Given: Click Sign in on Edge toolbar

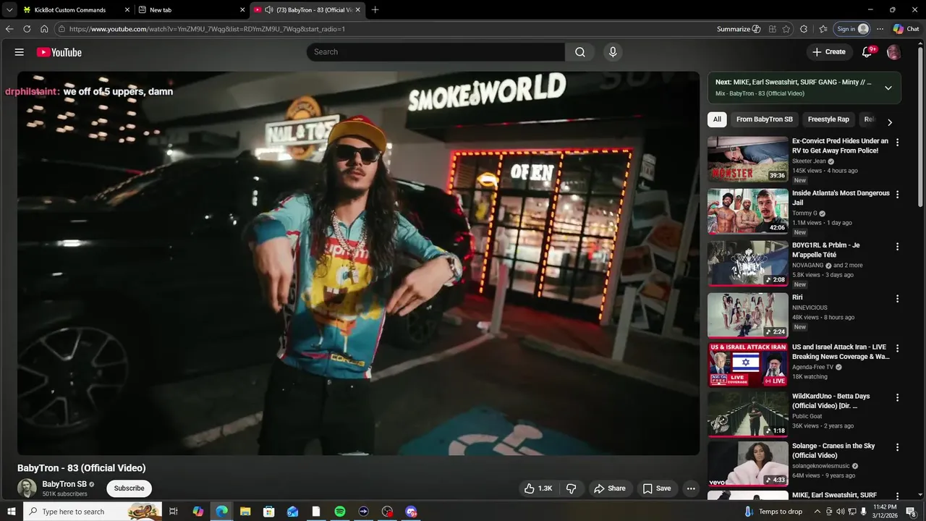Looking at the screenshot, I should click(x=852, y=29).
